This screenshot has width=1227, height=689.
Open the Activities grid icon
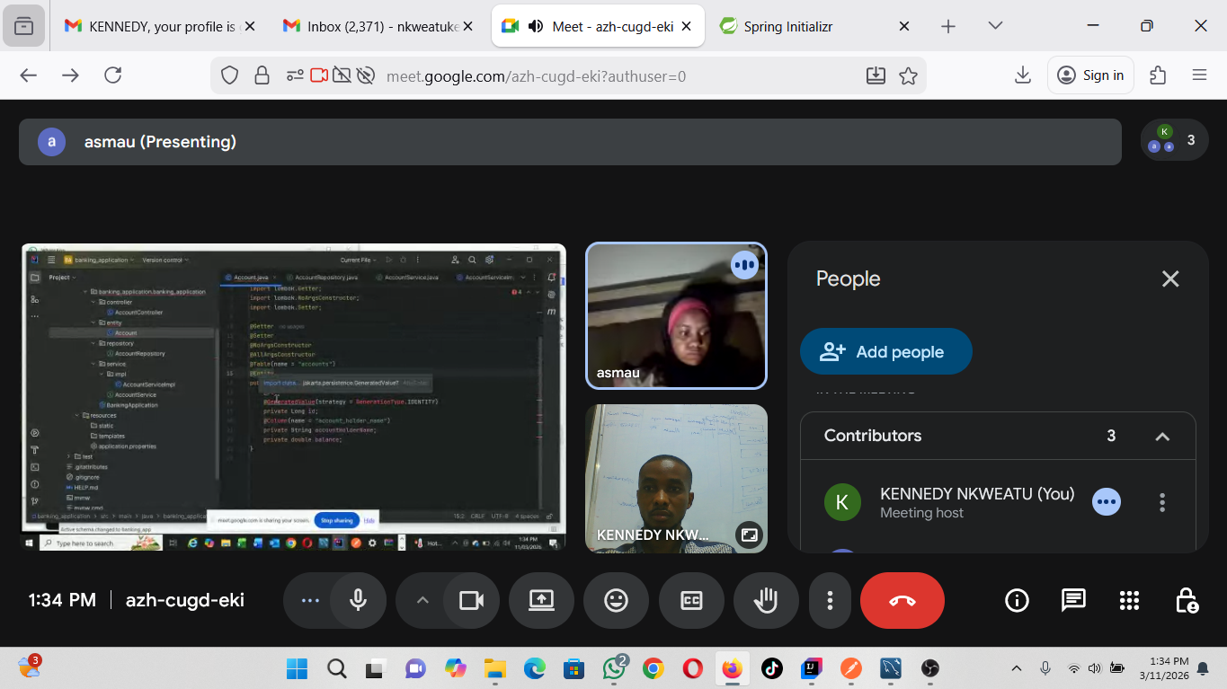point(1130,601)
